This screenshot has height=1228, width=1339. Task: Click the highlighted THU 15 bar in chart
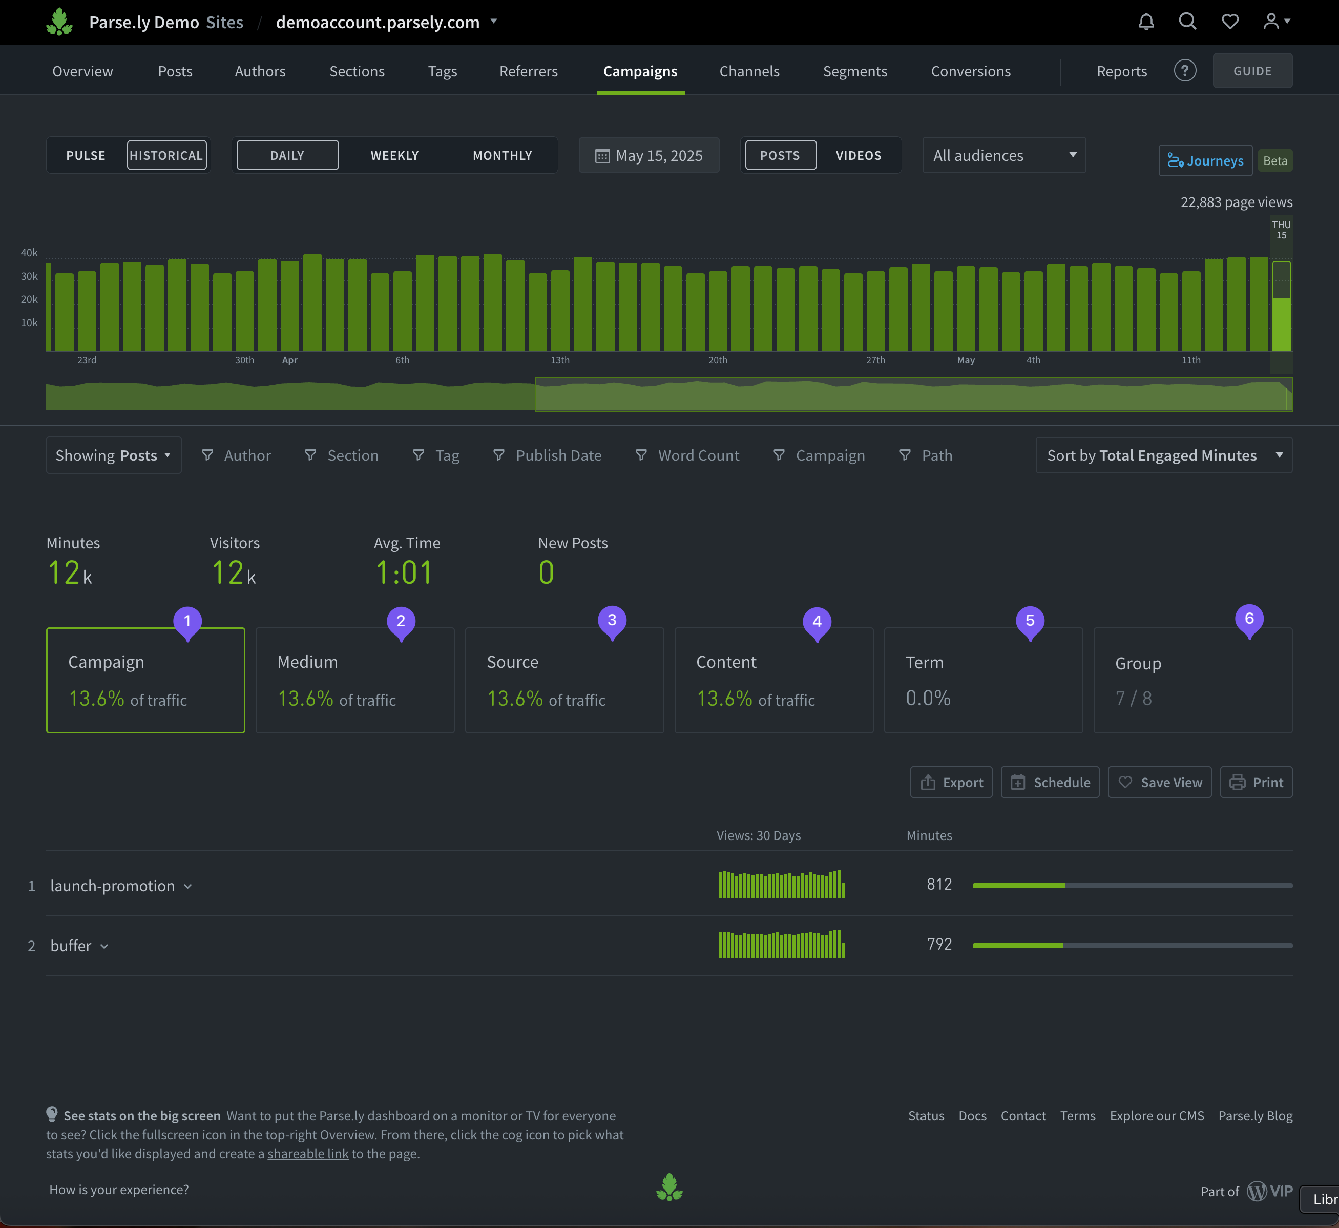tap(1281, 306)
